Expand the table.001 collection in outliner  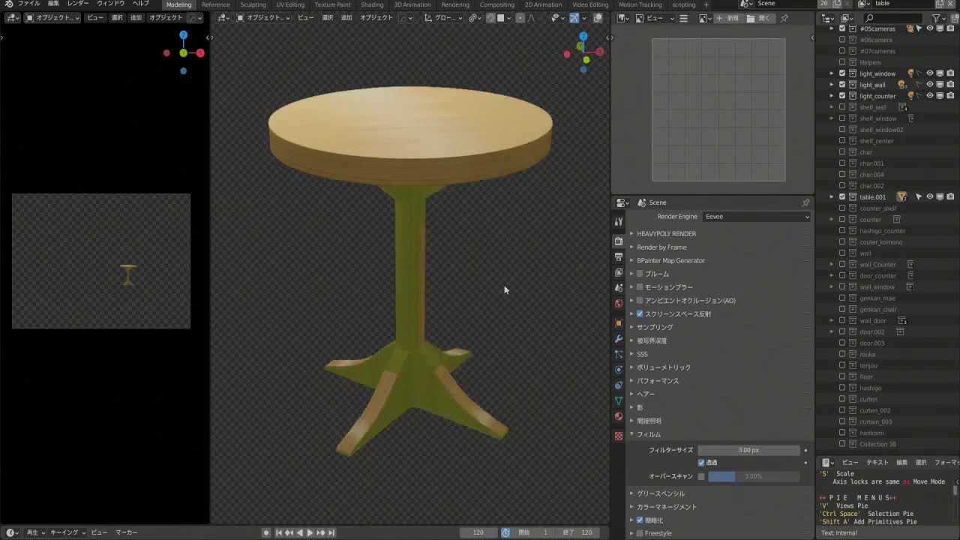point(831,197)
